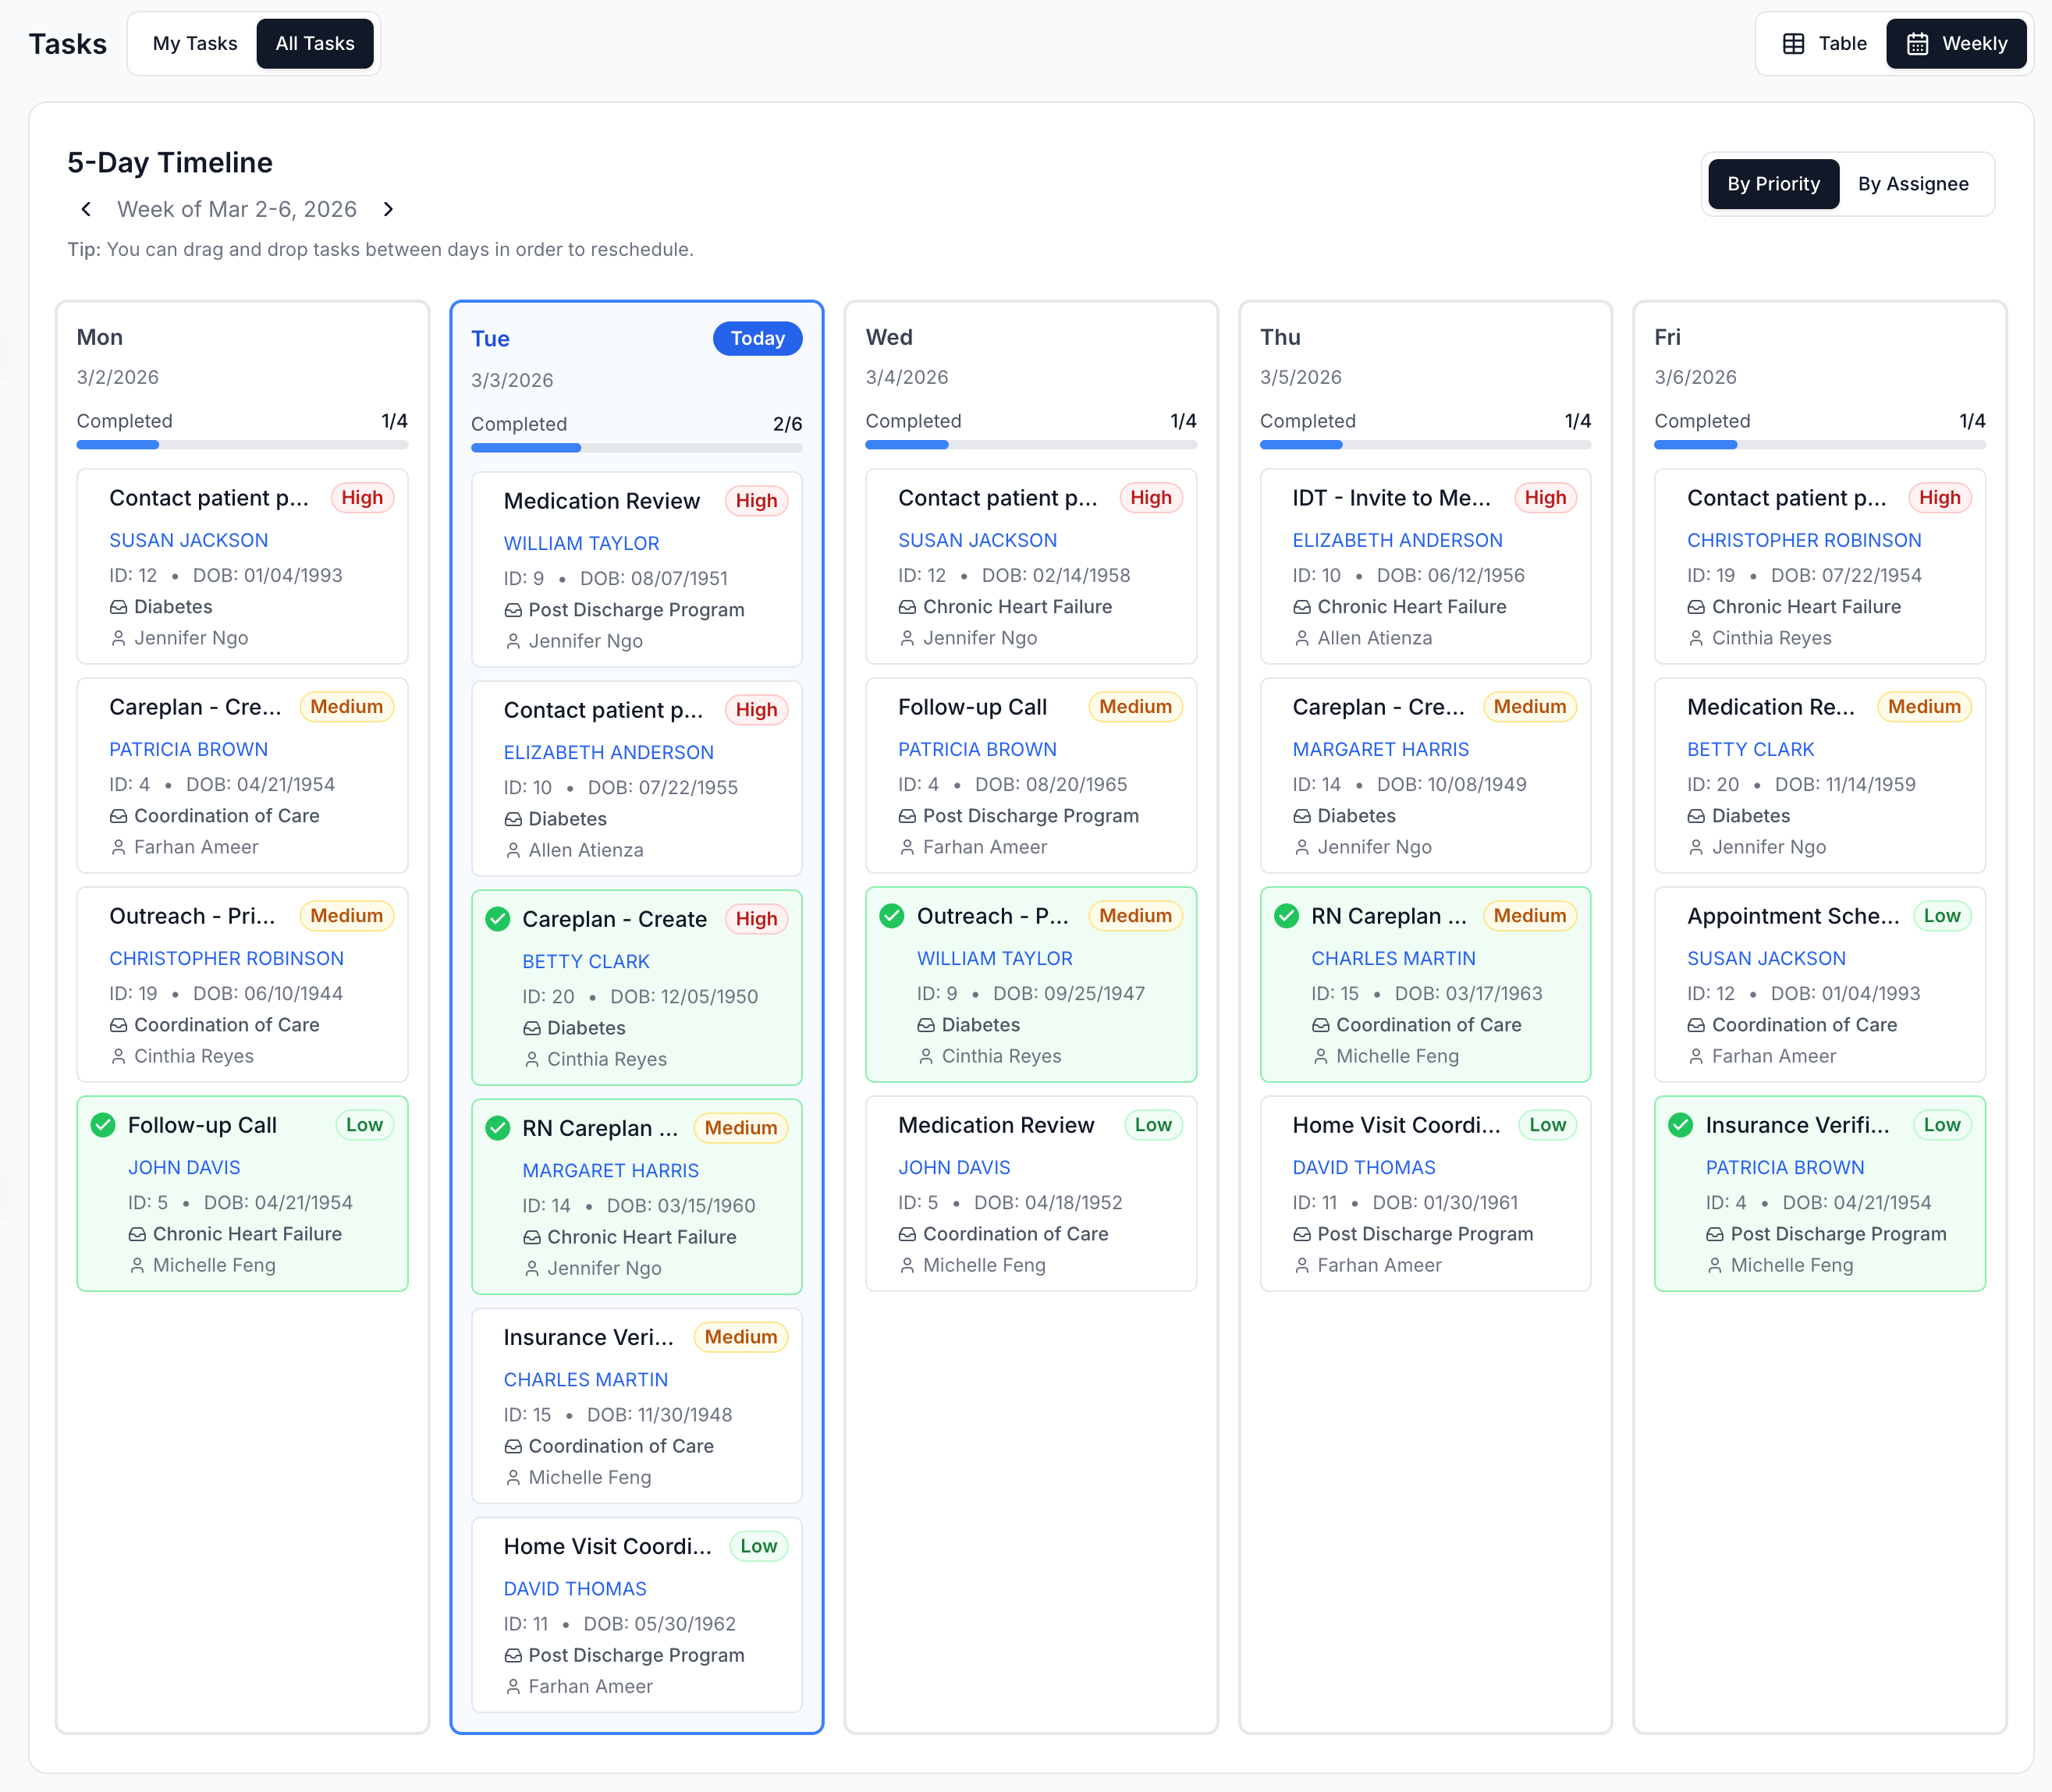This screenshot has height=1792, width=2052.
Task: Switch to By Assignee grouping
Action: tap(1912, 184)
